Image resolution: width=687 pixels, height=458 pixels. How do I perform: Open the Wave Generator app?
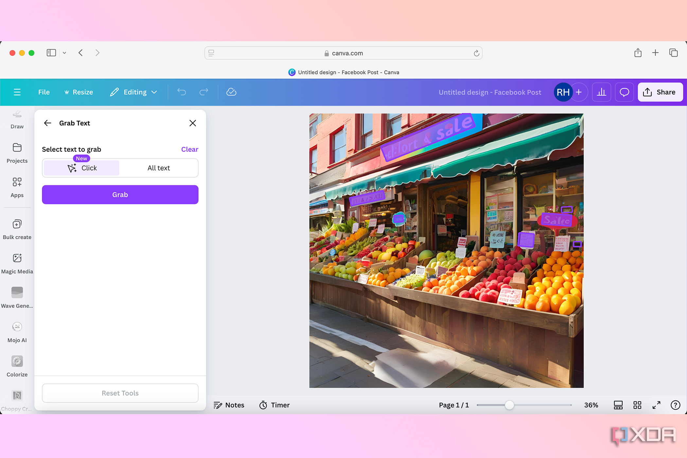[17, 298]
